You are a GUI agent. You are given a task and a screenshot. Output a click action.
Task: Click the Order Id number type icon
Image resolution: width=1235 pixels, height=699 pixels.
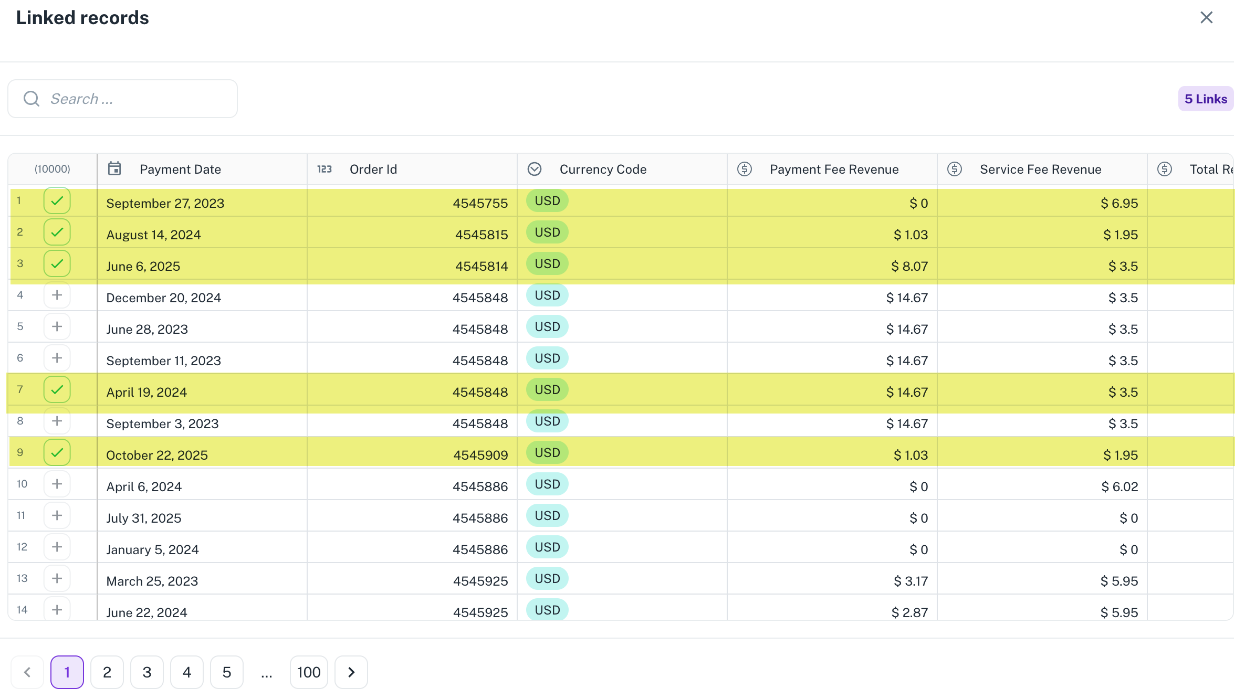(325, 169)
